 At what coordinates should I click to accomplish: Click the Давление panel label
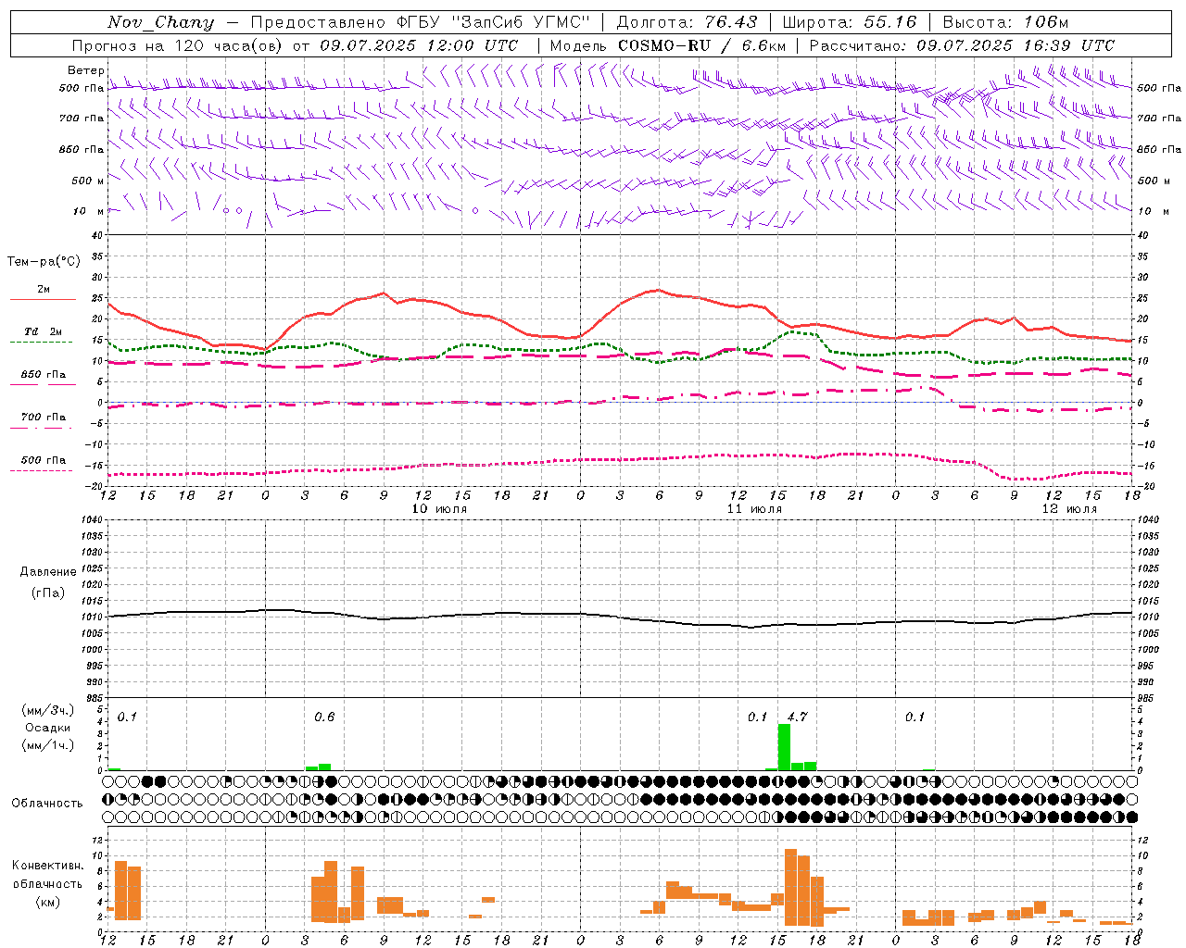(x=48, y=572)
